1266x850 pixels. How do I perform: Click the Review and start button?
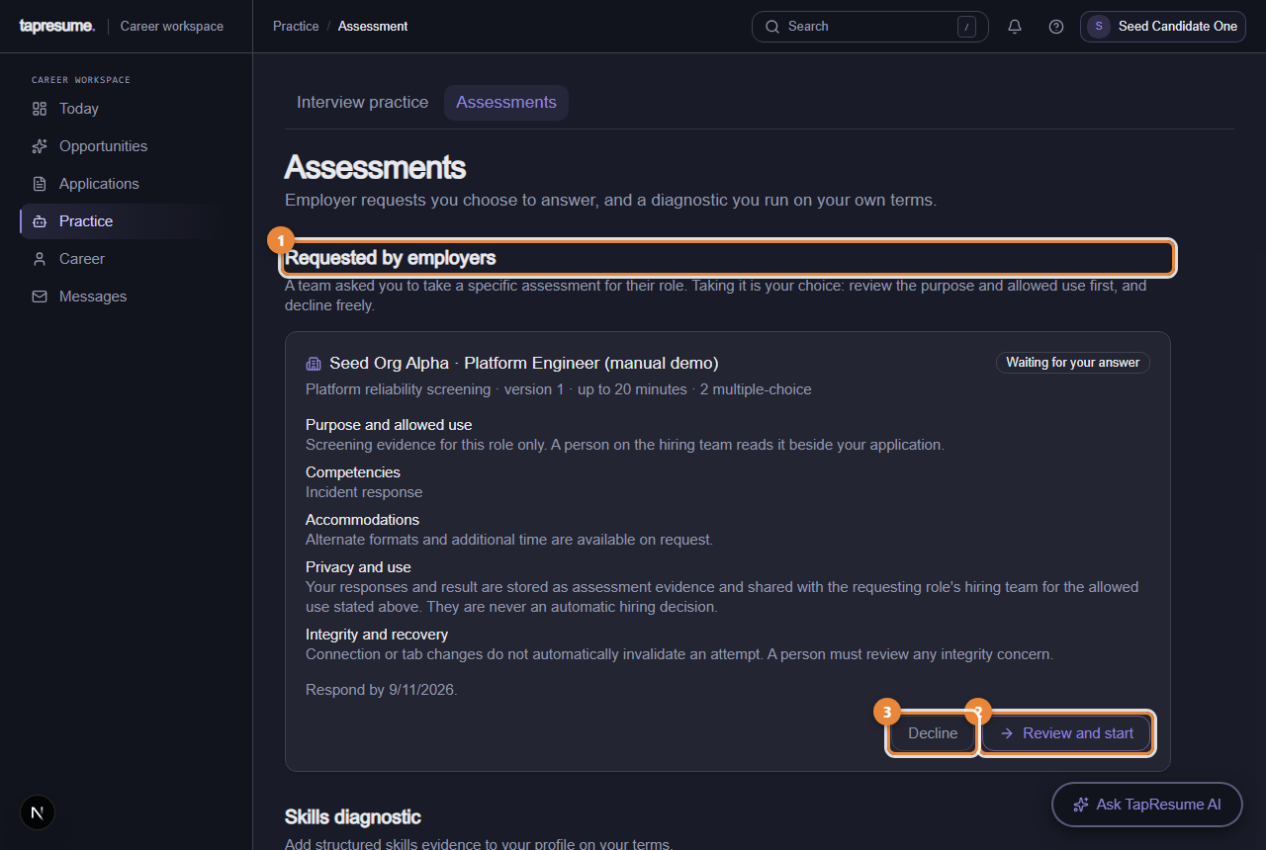(1067, 733)
